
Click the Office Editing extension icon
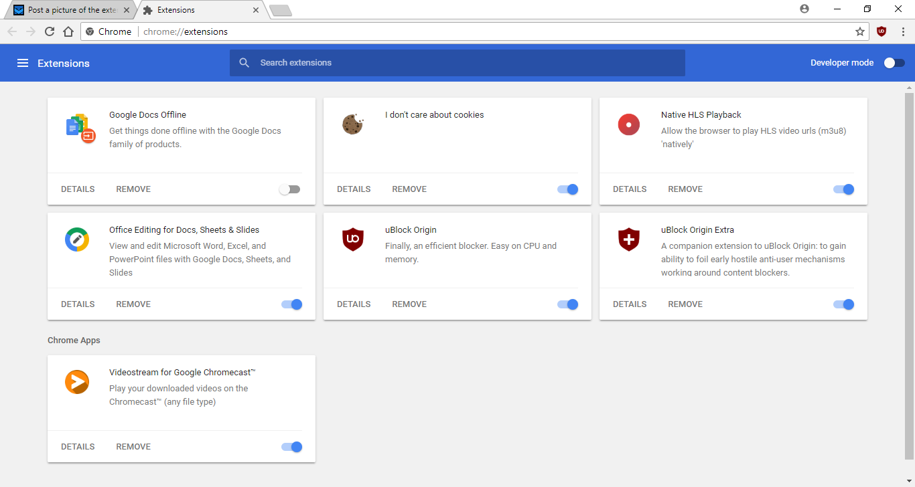77,239
